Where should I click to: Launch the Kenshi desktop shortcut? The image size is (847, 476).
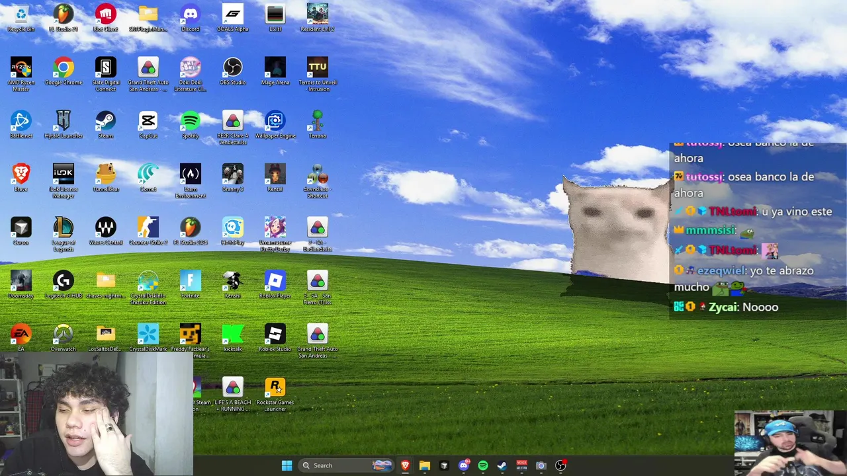point(233,284)
